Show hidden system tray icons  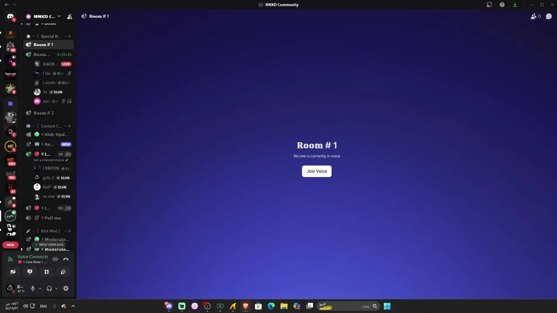point(73,306)
